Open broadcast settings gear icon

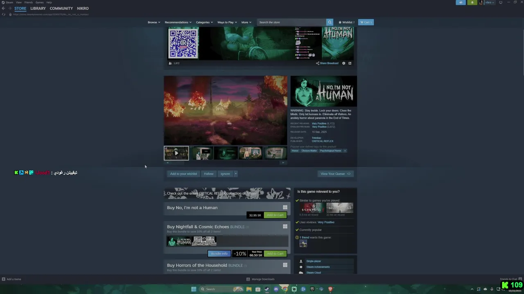pos(344,63)
